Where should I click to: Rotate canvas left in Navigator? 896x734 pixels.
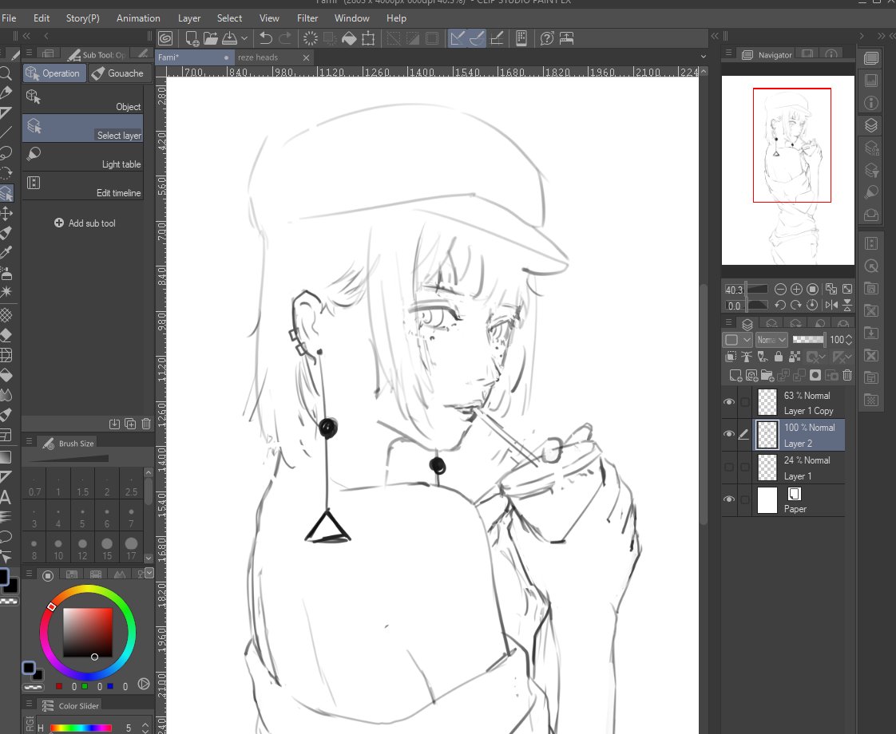tap(780, 306)
